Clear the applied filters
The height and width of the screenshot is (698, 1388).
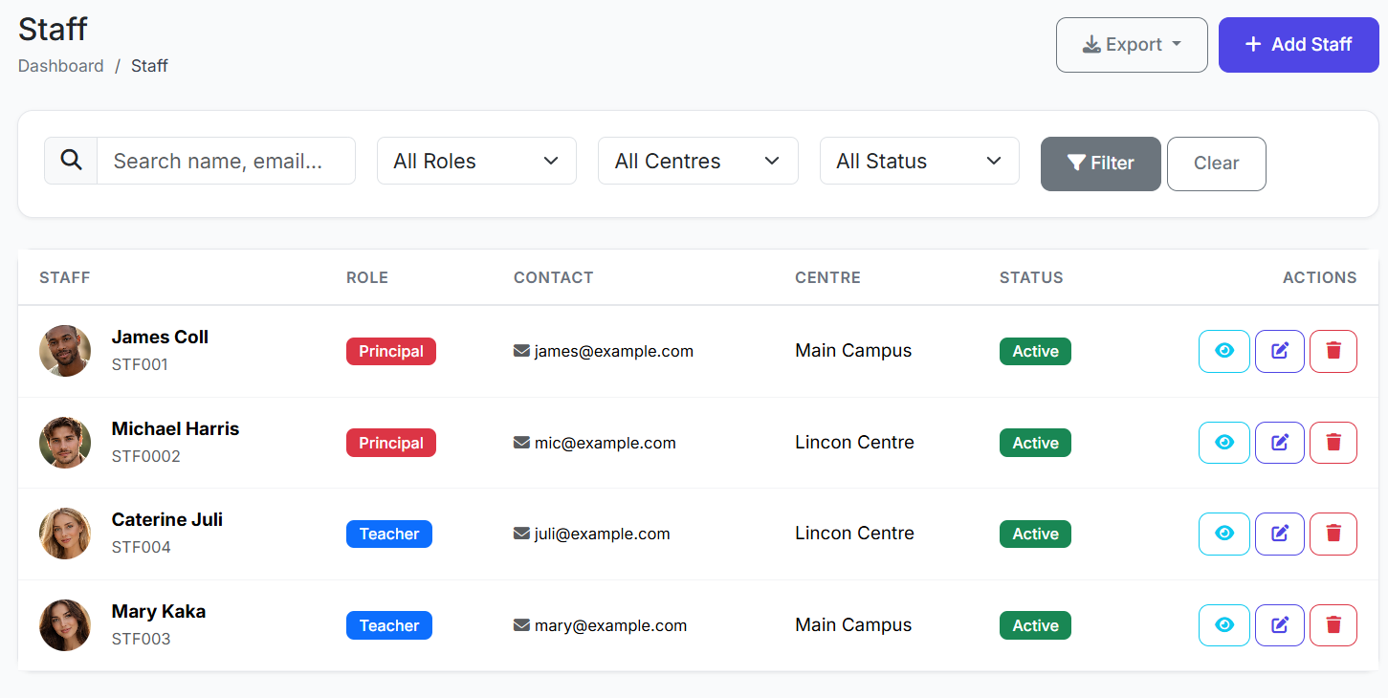click(x=1216, y=164)
